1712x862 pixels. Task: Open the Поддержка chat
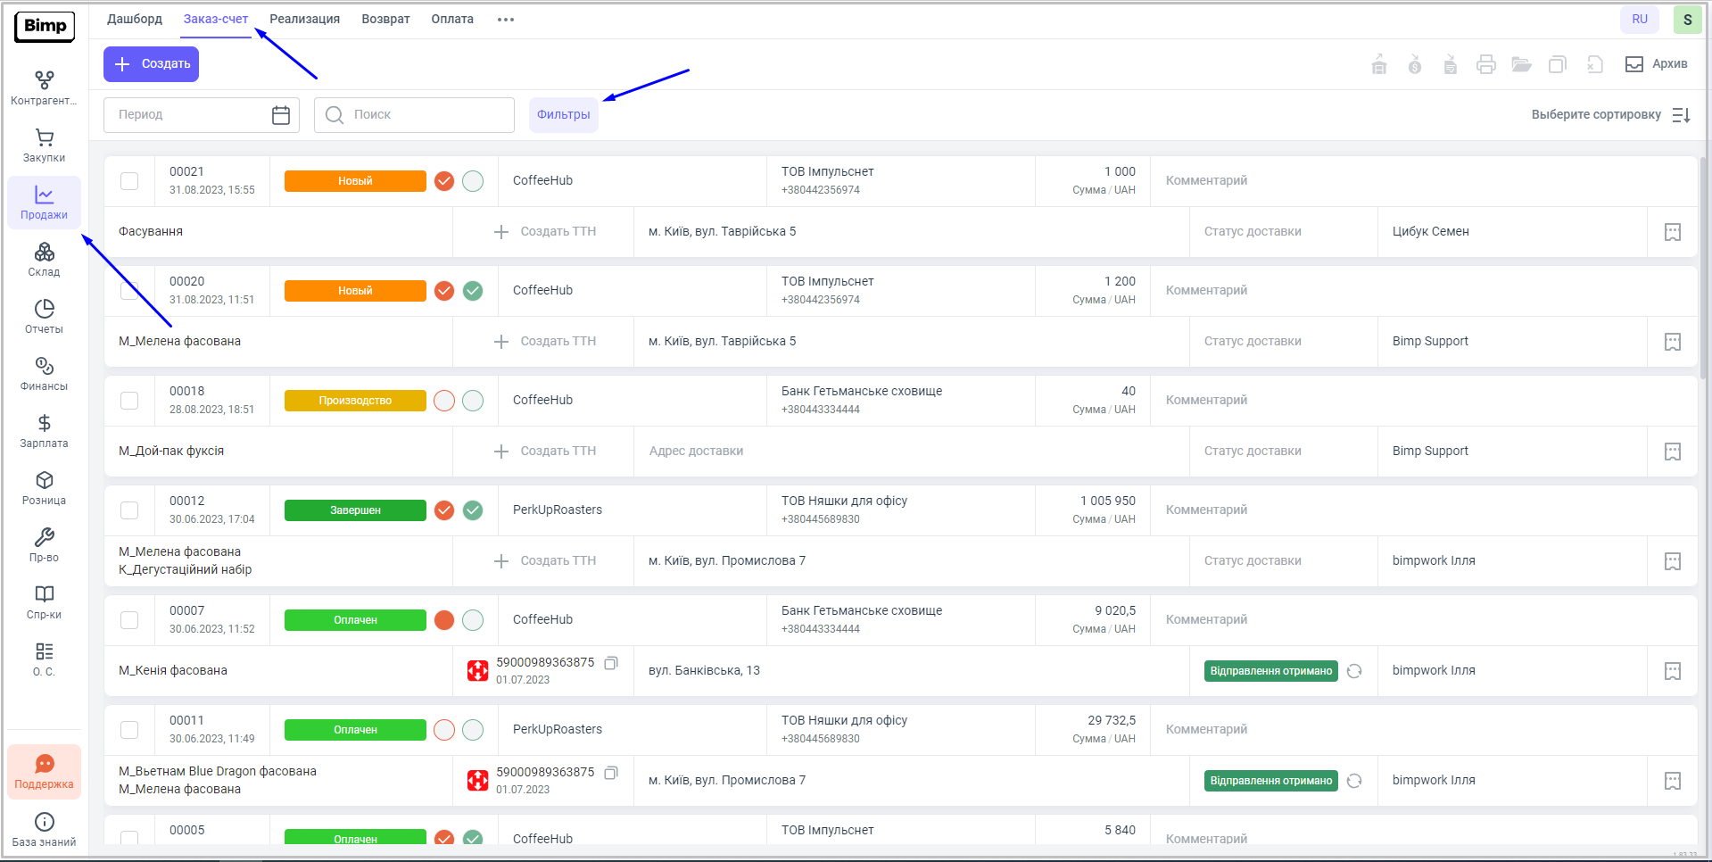tap(44, 772)
